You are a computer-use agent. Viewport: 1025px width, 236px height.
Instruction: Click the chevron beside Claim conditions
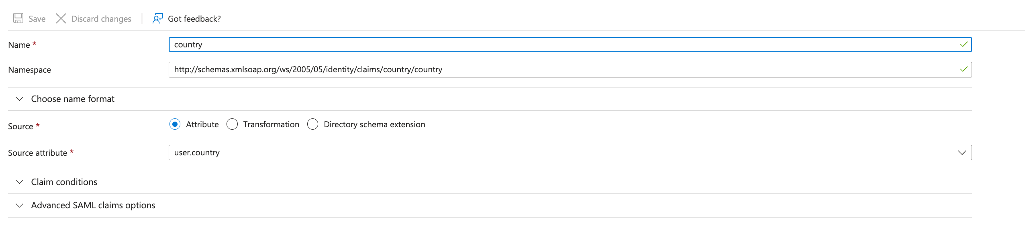[x=18, y=181]
